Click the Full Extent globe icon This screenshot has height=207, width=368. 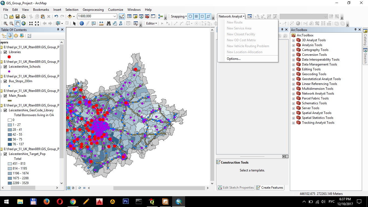(24, 23)
